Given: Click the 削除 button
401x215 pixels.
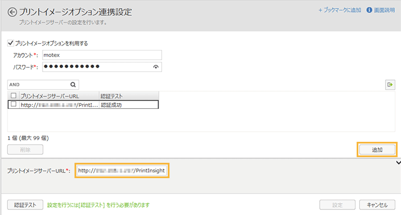Looking at the screenshot, I should pos(25,150).
